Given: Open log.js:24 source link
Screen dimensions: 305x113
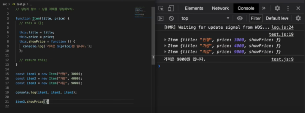Looking at the screenshot, I should [282, 28].
